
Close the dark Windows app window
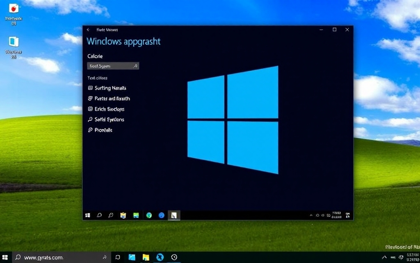[x=347, y=30]
